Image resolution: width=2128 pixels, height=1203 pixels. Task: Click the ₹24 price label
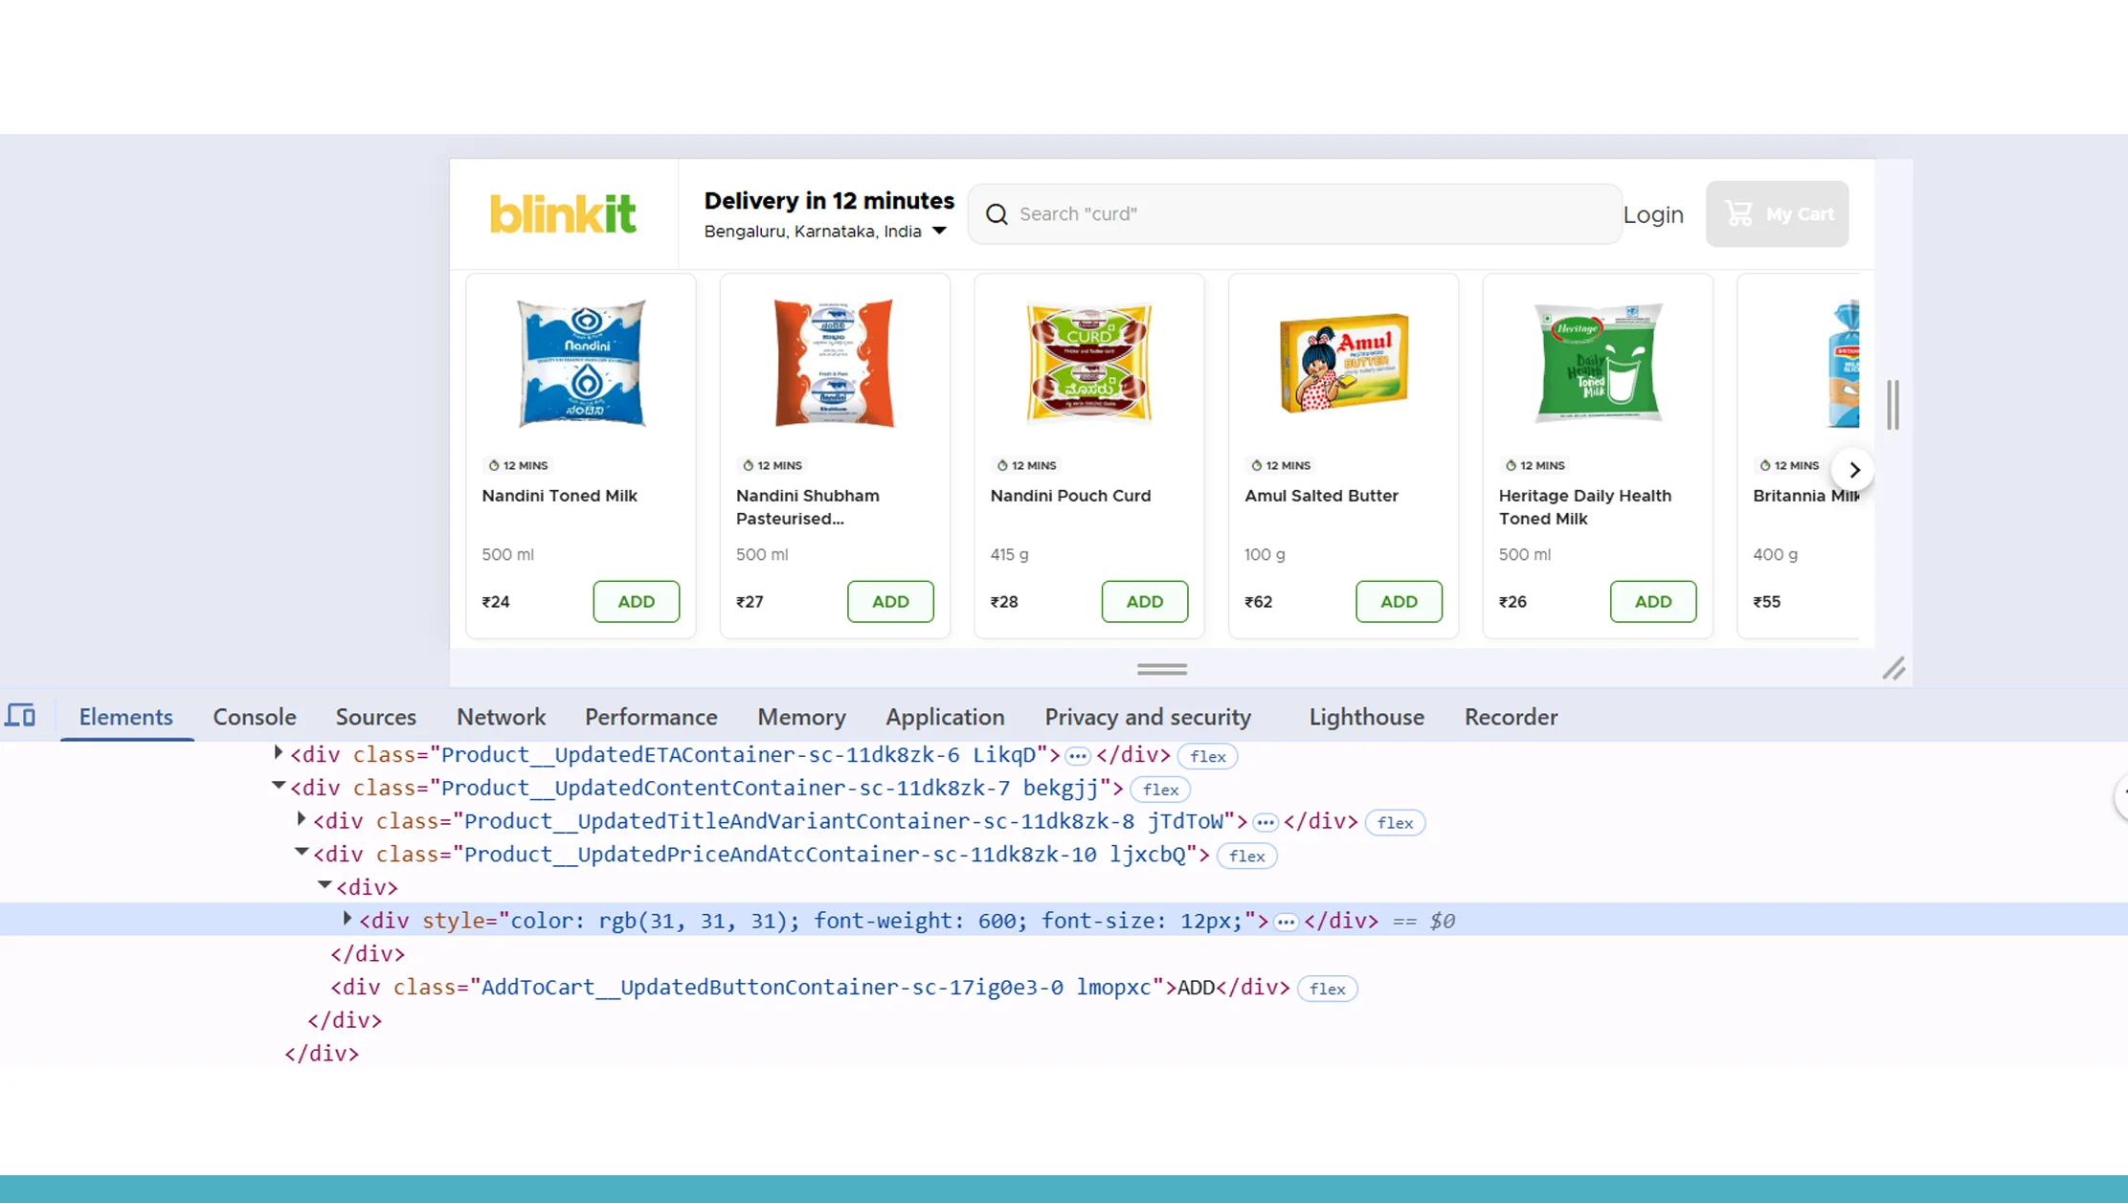pyautogui.click(x=496, y=602)
